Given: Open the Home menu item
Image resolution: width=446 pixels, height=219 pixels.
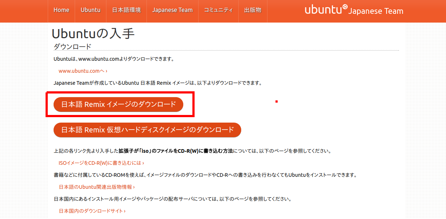Looking at the screenshot, I should pyautogui.click(x=61, y=10).
